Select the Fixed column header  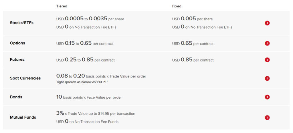177,6
